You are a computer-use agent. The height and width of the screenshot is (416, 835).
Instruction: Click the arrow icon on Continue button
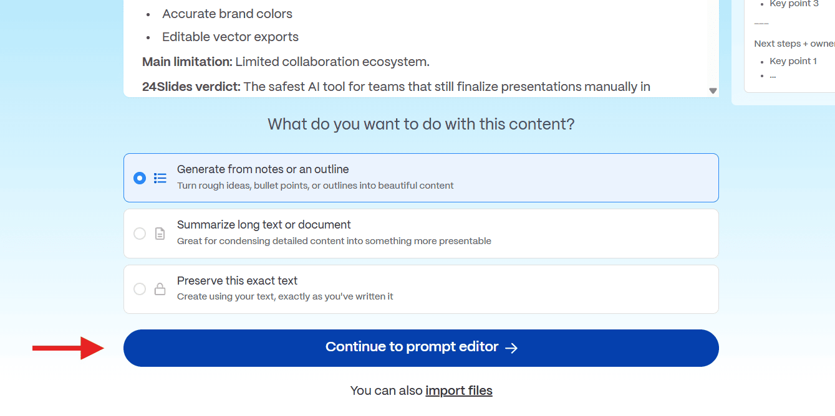511,348
